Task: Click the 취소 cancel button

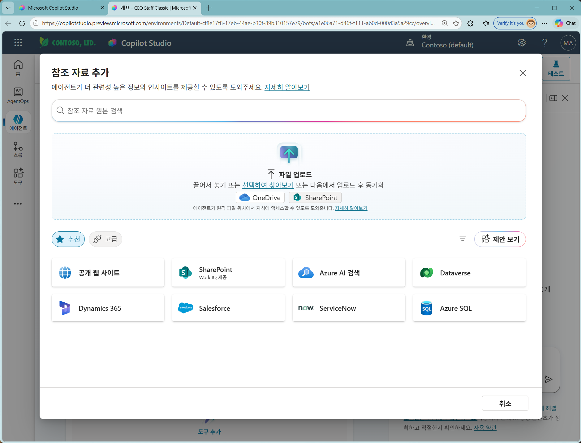Action: pos(505,403)
